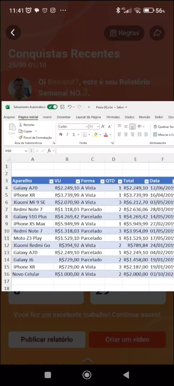174x386 pixels.
Task: Toggle bold with the N button
Action: click(61, 134)
